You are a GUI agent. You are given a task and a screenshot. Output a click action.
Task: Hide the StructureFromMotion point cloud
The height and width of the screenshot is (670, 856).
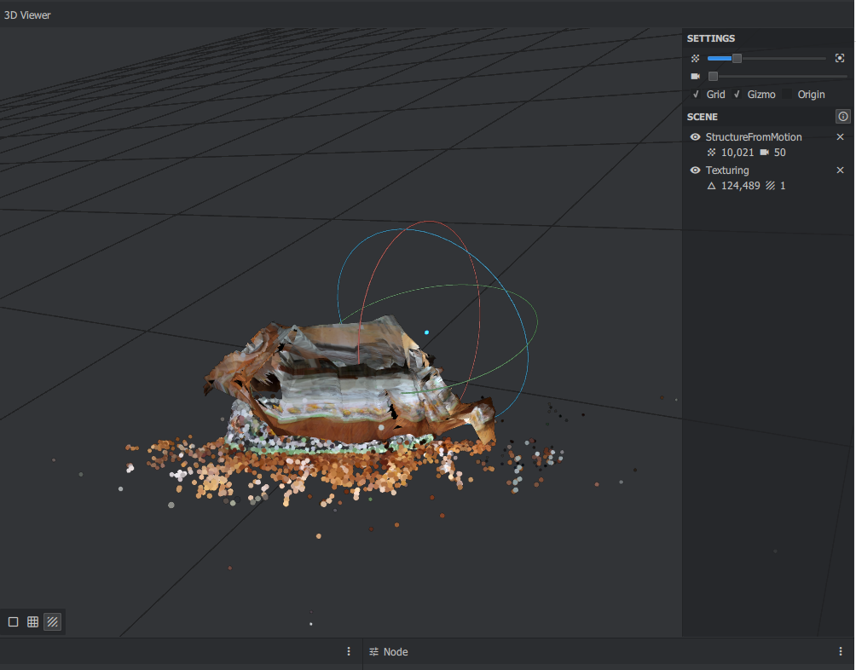click(695, 136)
